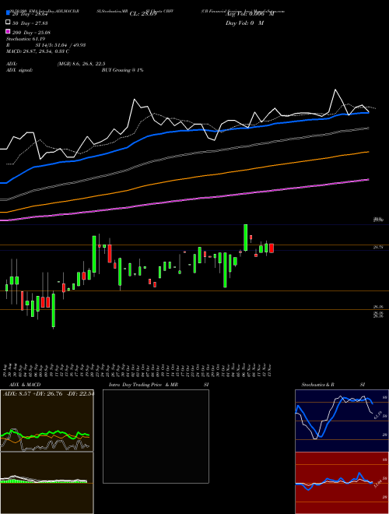Screen dimensions: 389x514
Task: Click the 'ADX: 8.57 +DY: 26.76' readout
Action: click(x=33, y=393)
